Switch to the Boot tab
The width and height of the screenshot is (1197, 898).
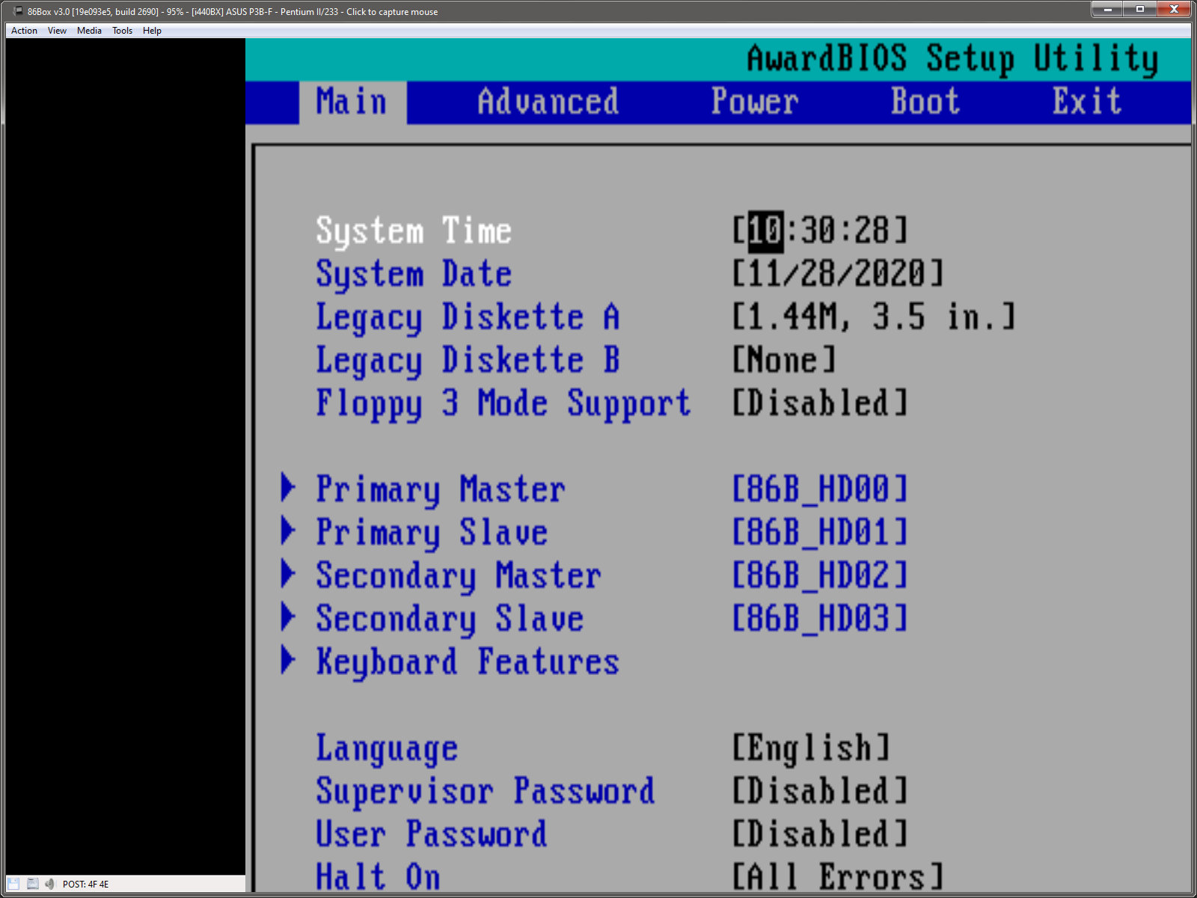925,102
